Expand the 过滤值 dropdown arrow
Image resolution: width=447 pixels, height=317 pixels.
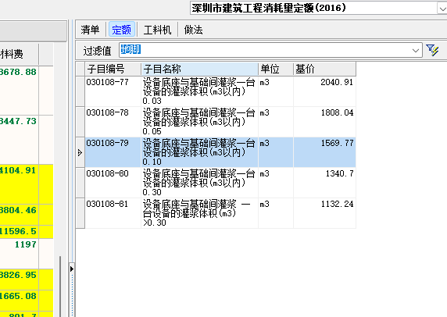click(416, 51)
